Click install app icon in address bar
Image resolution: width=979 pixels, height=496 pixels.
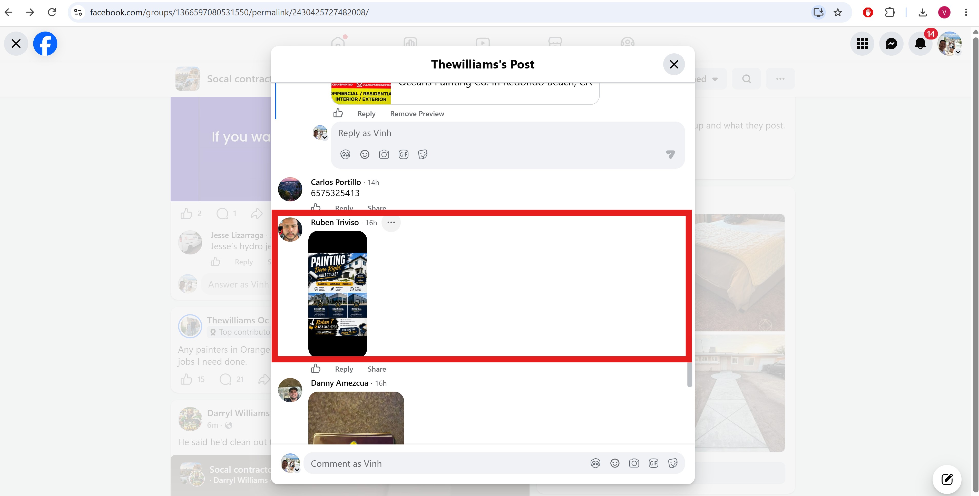818,13
